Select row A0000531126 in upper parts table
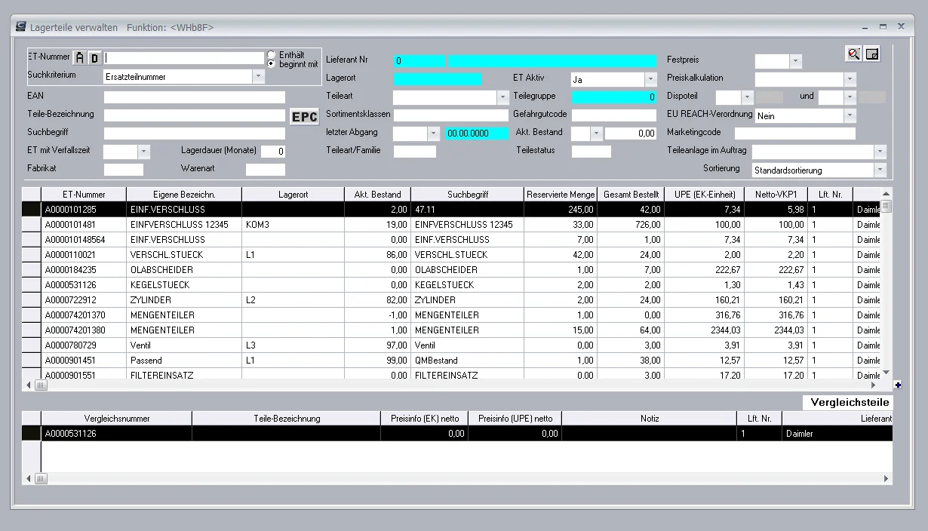 [451, 285]
